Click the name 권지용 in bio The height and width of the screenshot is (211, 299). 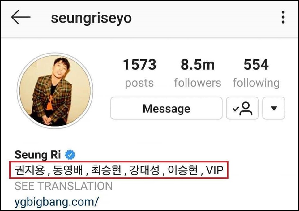coord(30,170)
